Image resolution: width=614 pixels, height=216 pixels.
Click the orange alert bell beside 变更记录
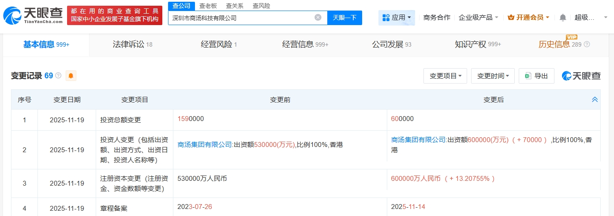pos(71,76)
